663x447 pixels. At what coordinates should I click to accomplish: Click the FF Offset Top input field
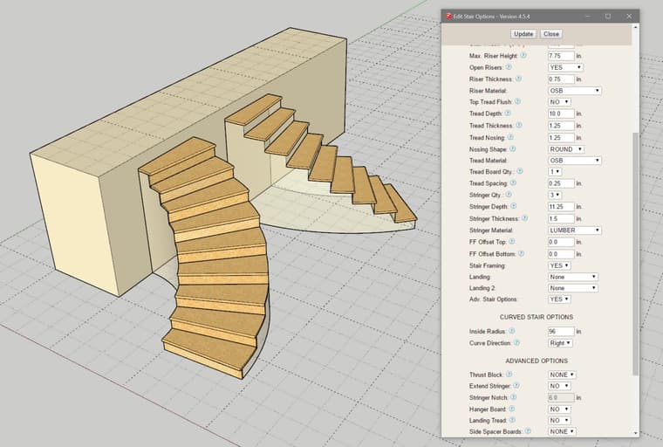561,242
